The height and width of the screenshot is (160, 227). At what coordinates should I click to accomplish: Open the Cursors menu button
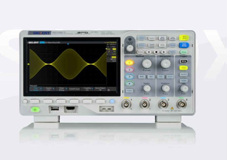coord(141,38)
